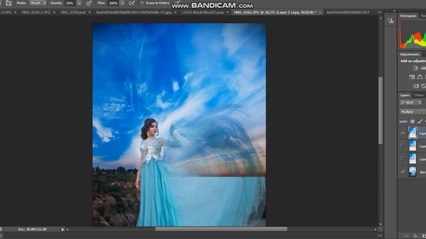
Task: Open the Adjustments panel tab
Action: pos(409,54)
